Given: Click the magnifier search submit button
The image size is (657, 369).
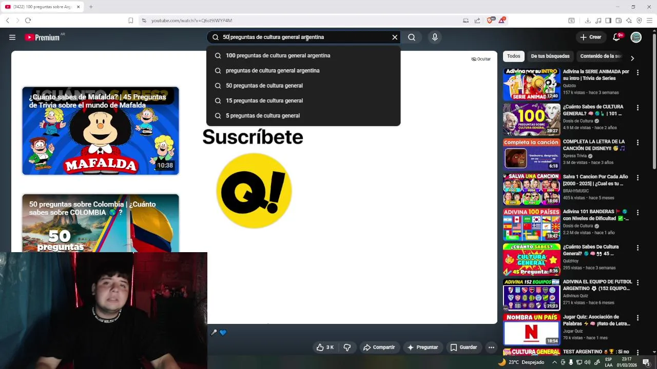Looking at the screenshot, I should point(412,37).
